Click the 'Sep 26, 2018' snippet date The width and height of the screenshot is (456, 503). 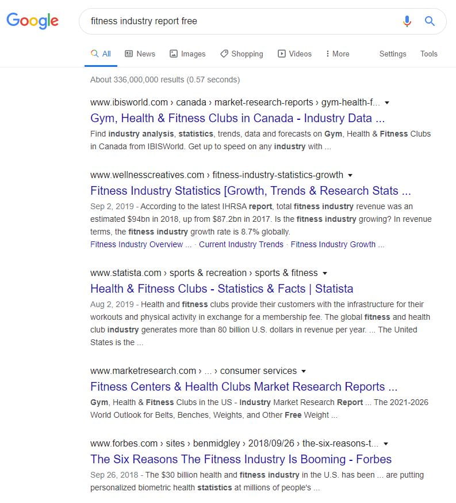tap(114, 475)
